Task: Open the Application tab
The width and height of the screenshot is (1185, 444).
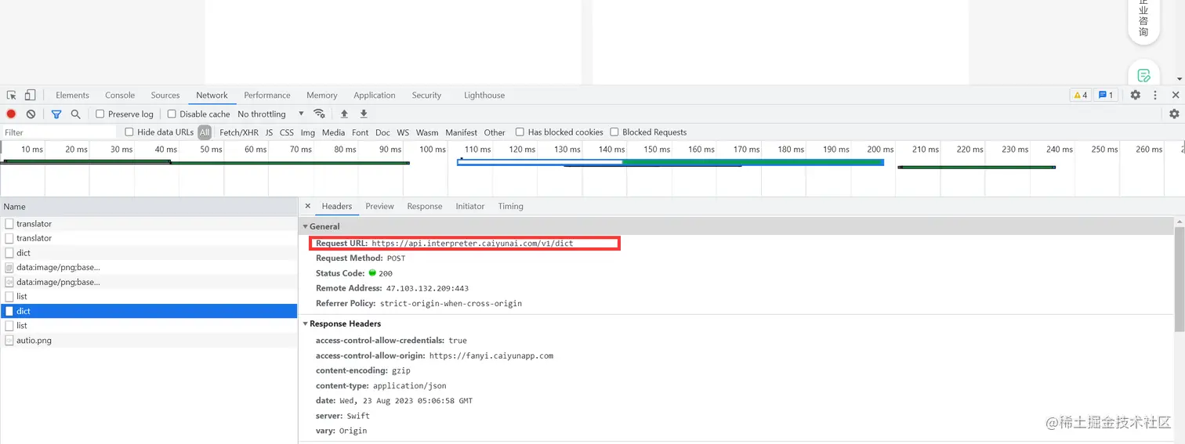Action: point(375,95)
